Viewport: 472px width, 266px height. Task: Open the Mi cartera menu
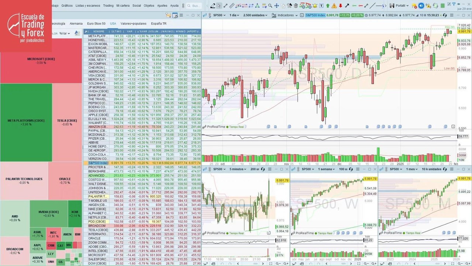(123, 6)
